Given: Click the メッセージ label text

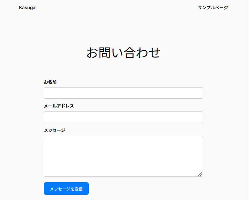Looking at the screenshot, I should tap(55, 130).
